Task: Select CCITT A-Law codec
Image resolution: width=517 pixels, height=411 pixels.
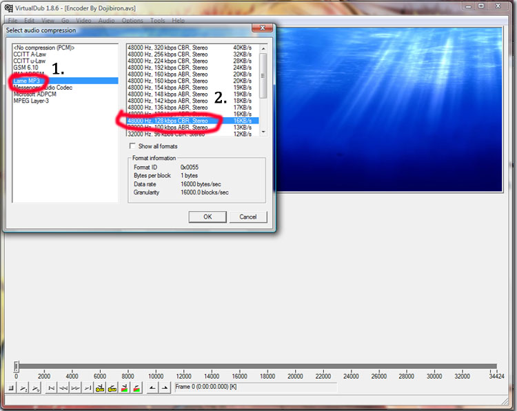Action: point(65,54)
